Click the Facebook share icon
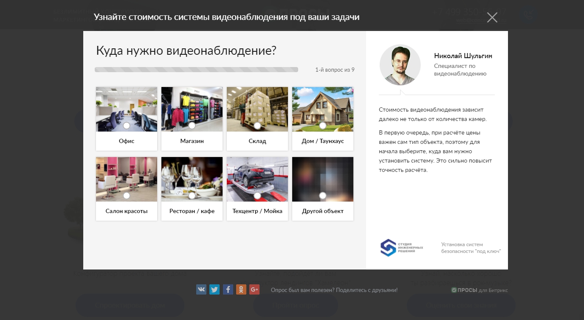 pyautogui.click(x=228, y=289)
